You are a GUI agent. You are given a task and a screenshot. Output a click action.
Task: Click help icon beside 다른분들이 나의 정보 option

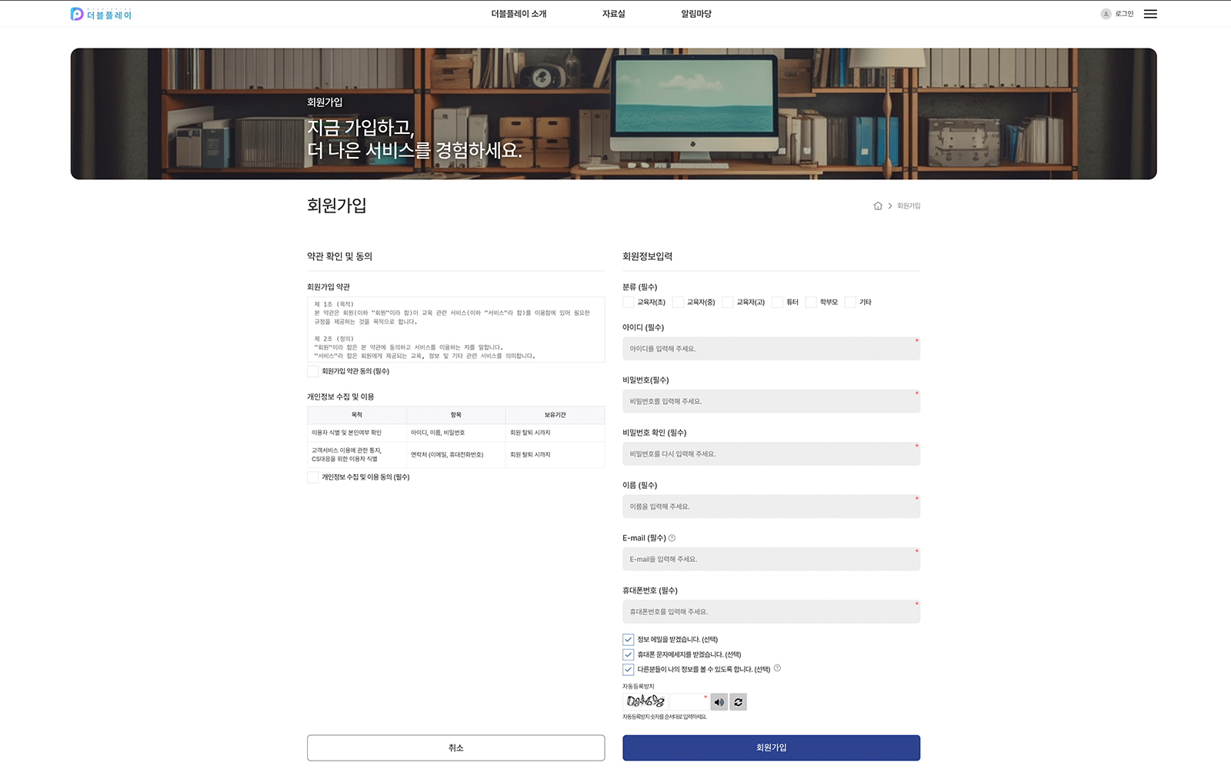[x=777, y=668]
